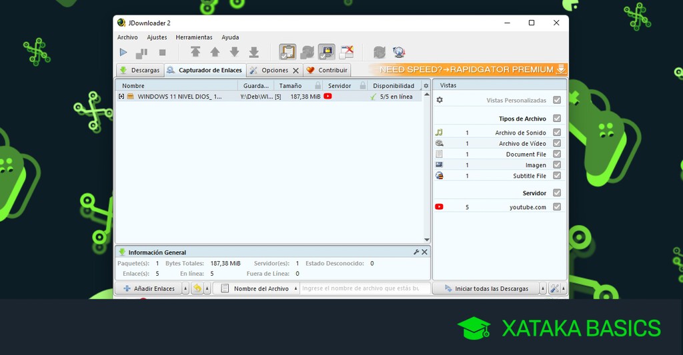The image size is (683, 355).
Task: Sort by the Disponibilidad column header
Action: click(x=394, y=86)
